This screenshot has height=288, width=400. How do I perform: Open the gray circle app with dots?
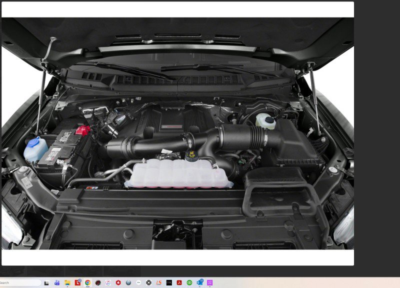[x=138, y=282]
